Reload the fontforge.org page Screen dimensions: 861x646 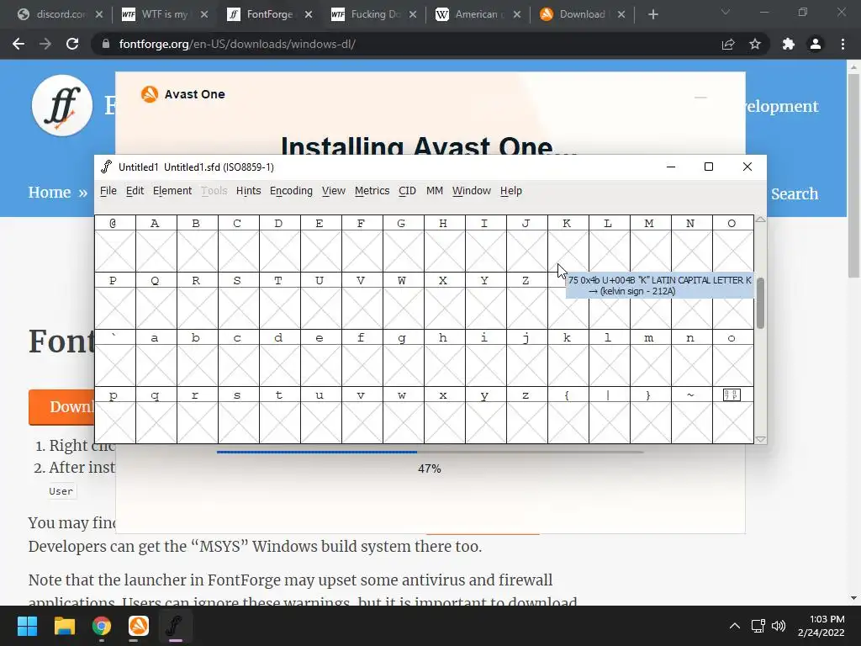tap(72, 44)
